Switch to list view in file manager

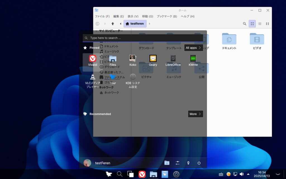260,23
